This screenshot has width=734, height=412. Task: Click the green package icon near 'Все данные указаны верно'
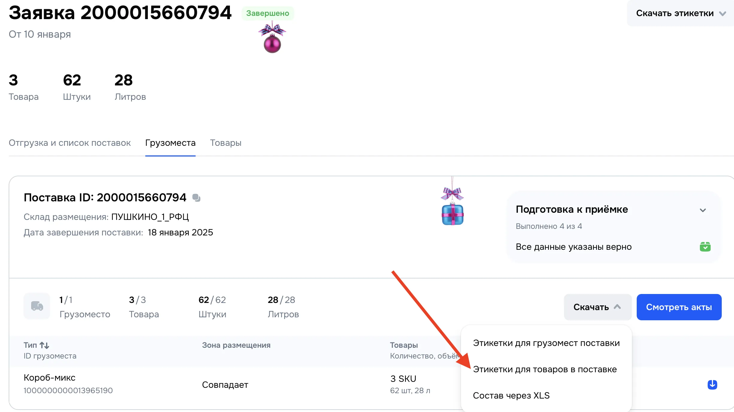[x=706, y=246]
